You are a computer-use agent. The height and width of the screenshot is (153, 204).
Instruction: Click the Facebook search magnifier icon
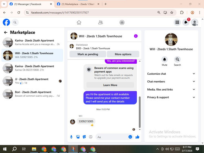15,22
